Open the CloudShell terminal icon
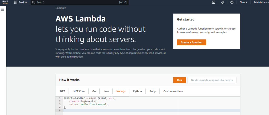Viewport: 269px width, 115px height. click(x=214, y=2)
